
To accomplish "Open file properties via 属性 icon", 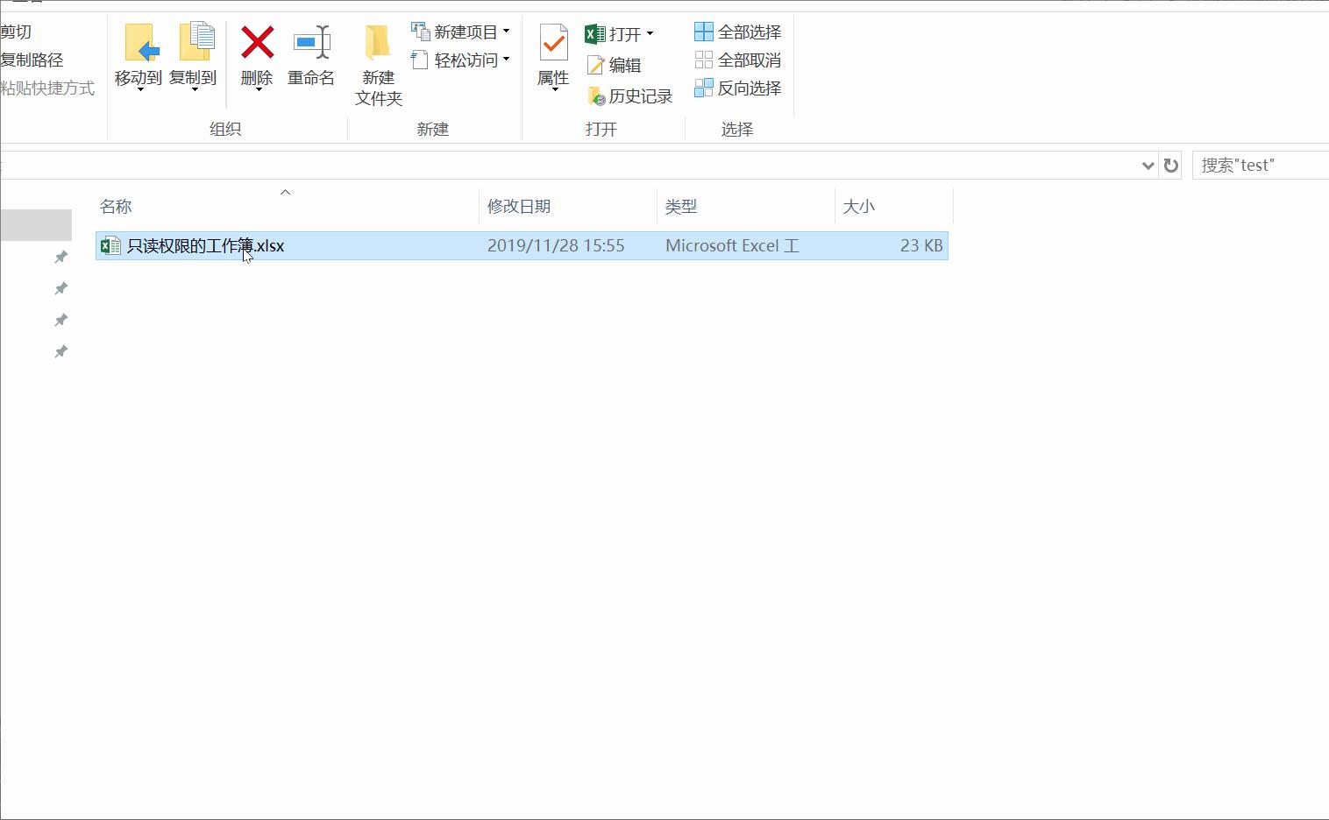I will coord(552,55).
